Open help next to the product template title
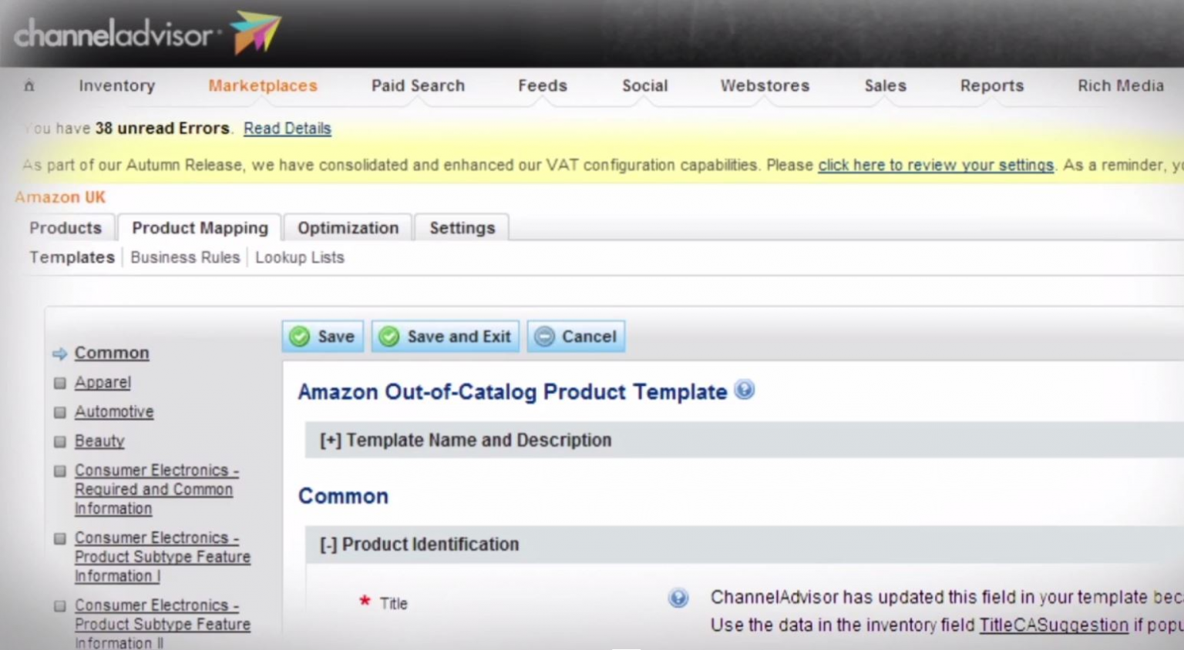The height and width of the screenshot is (650, 1184). (744, 390)
